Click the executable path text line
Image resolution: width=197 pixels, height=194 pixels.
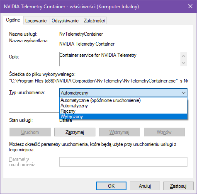coord(98,81)
